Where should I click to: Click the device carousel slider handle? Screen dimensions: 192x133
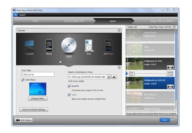point(60,62)
